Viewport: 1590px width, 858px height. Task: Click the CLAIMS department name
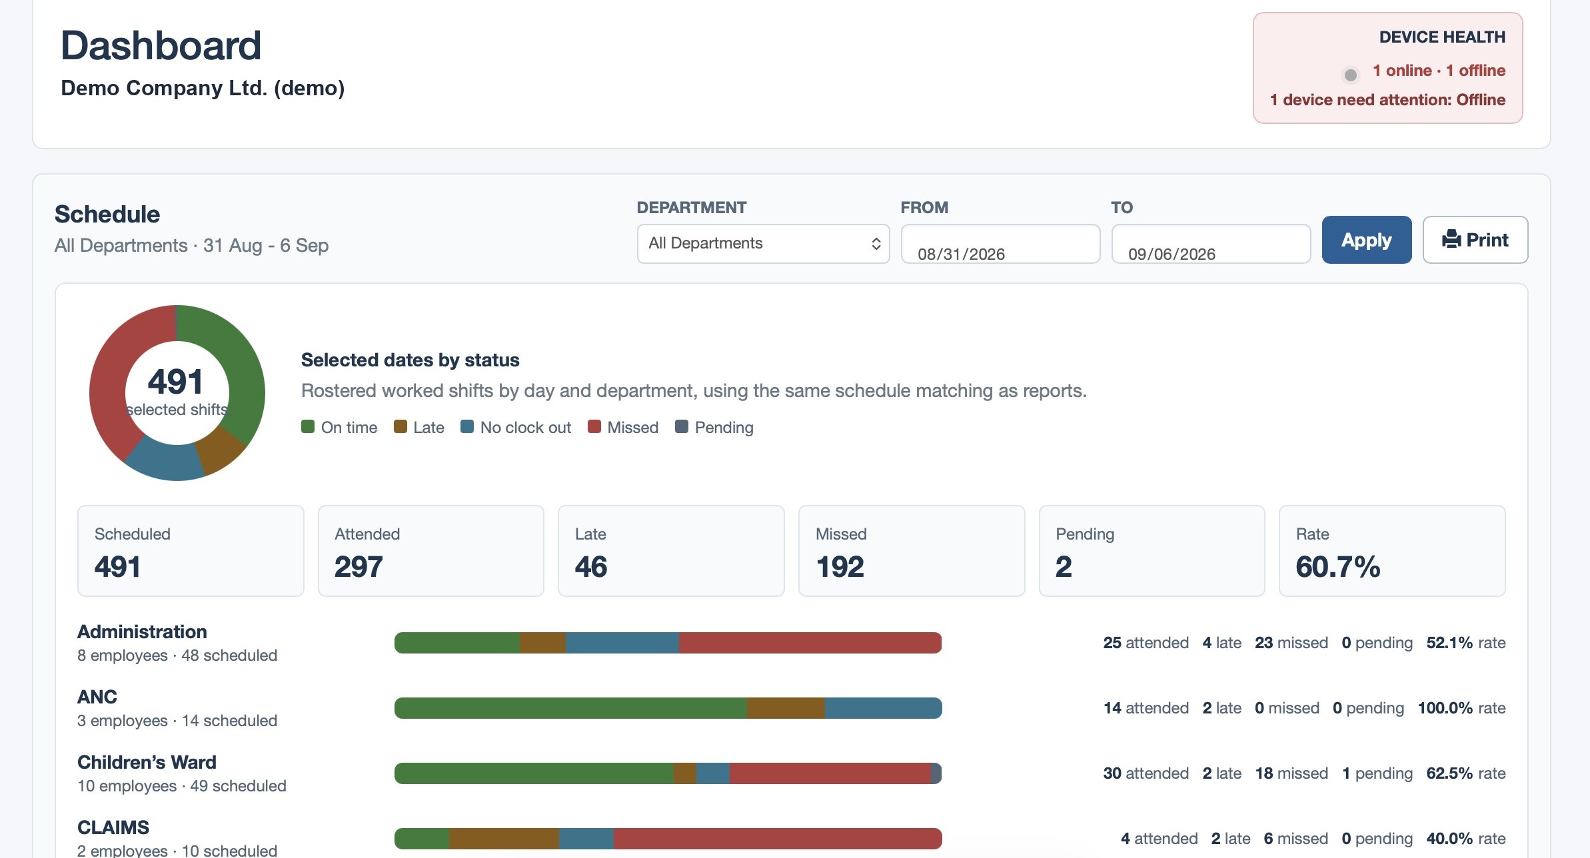click(113, 827)
